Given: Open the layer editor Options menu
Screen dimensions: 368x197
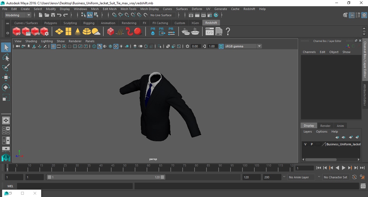Looking at the screenshot, I should click(321, 132).
